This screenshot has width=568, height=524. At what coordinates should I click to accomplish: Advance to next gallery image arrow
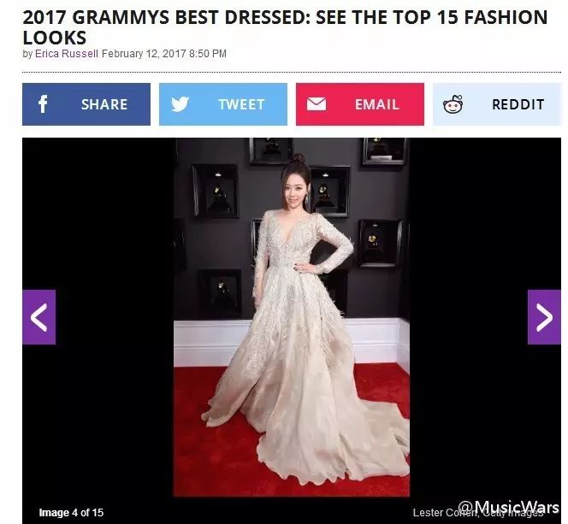tap(544, 317)
